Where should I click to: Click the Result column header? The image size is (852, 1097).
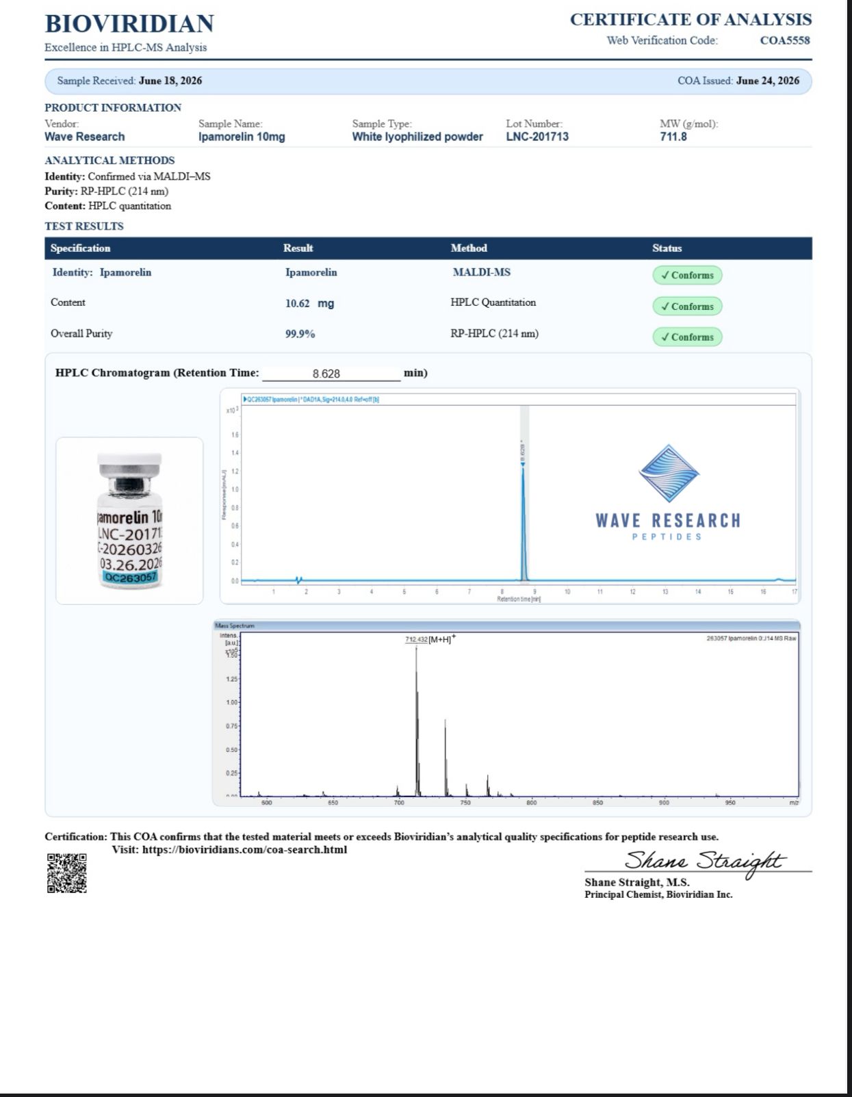(298, 248)
